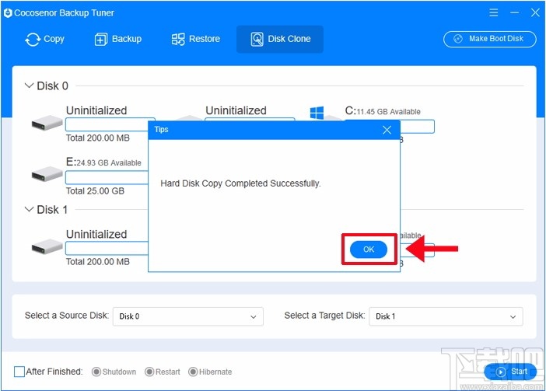Open the Target Disk dropdown
The width and height of the screenshot is (546, 391).
point(446,316)
